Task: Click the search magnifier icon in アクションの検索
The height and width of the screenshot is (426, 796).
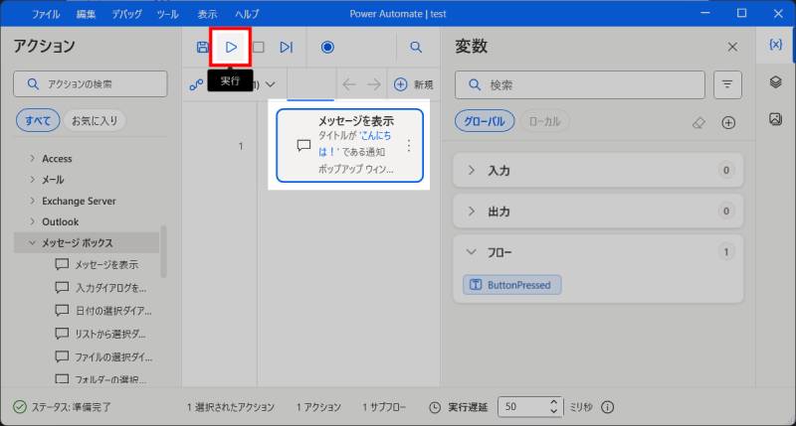Action: point(33,84)
